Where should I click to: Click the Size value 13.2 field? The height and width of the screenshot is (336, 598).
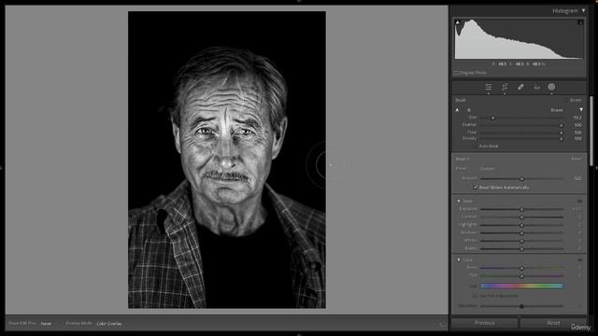tap(577, 118)
